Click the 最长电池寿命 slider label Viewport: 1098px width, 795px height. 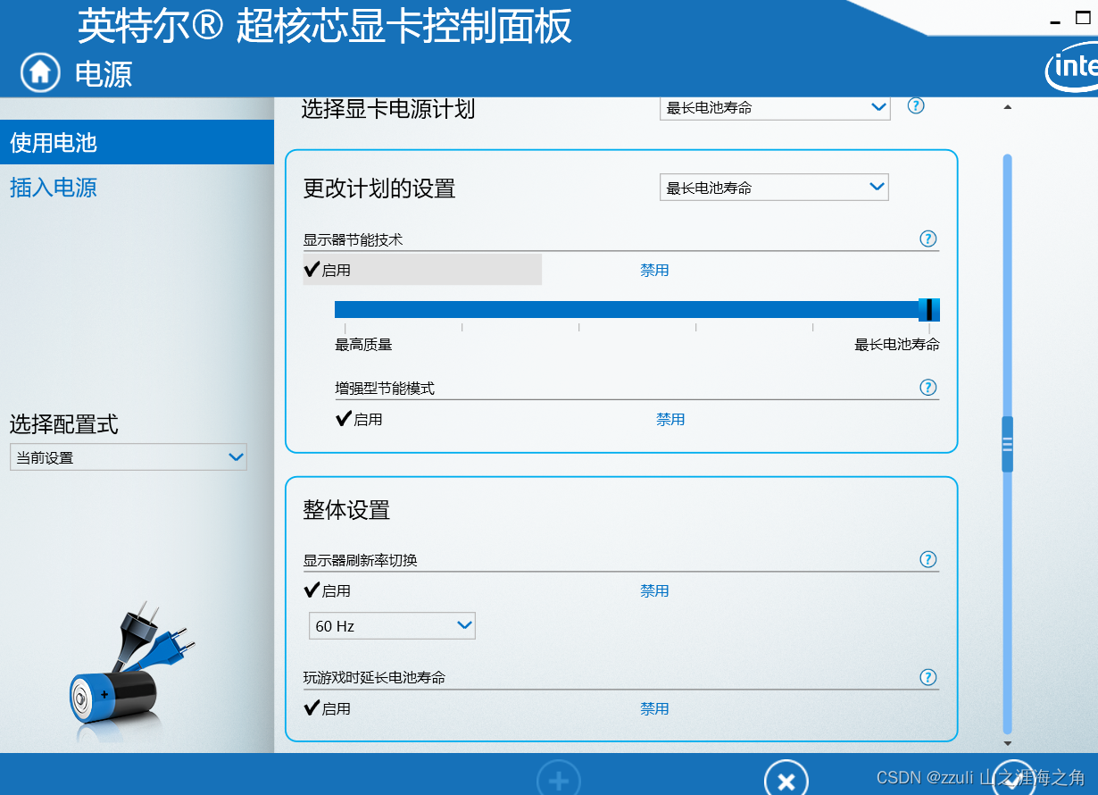pyautogui.click(x=897, y=345)
